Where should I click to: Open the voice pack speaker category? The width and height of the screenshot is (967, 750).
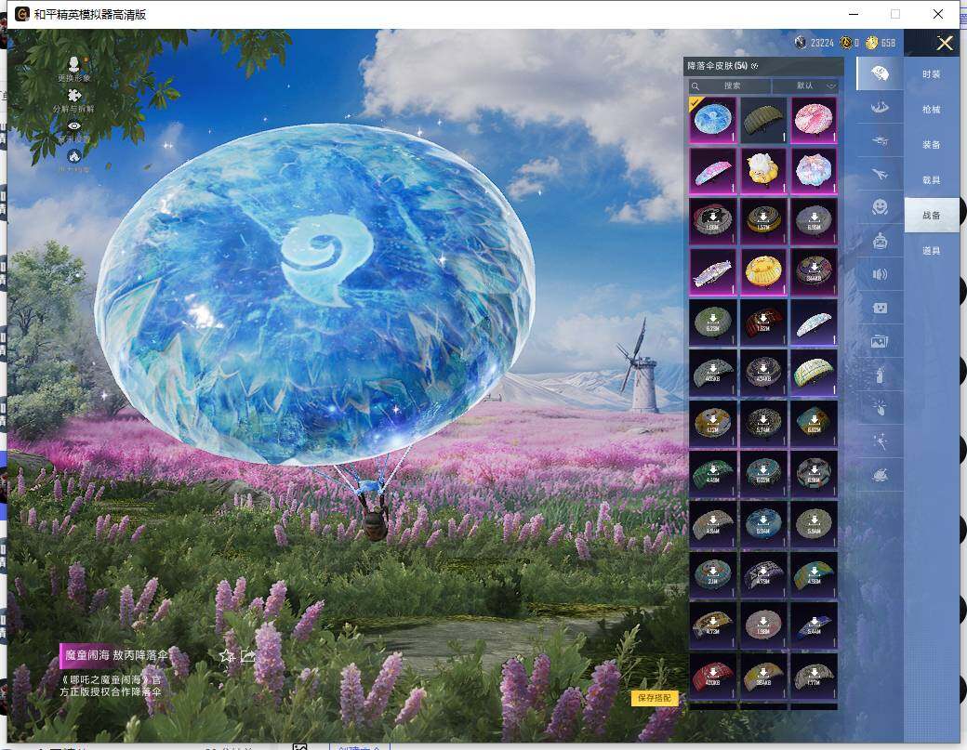click(880, 274)
